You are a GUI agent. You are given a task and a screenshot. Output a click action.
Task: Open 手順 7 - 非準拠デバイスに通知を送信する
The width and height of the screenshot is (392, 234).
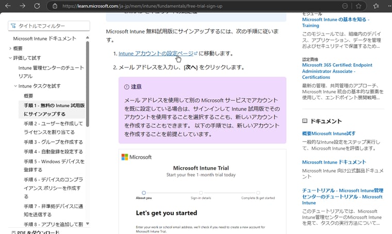[53, 210]
